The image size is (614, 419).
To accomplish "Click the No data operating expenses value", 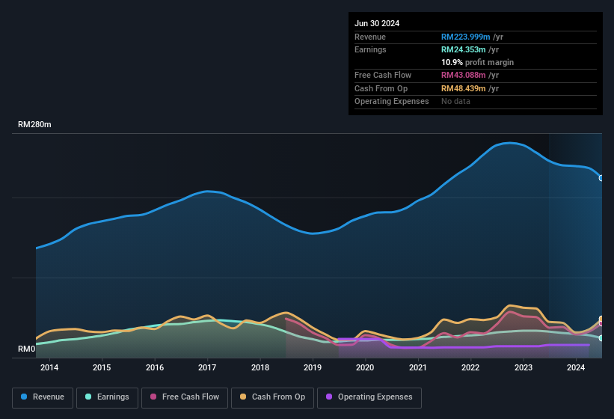I will pos(455,102).
